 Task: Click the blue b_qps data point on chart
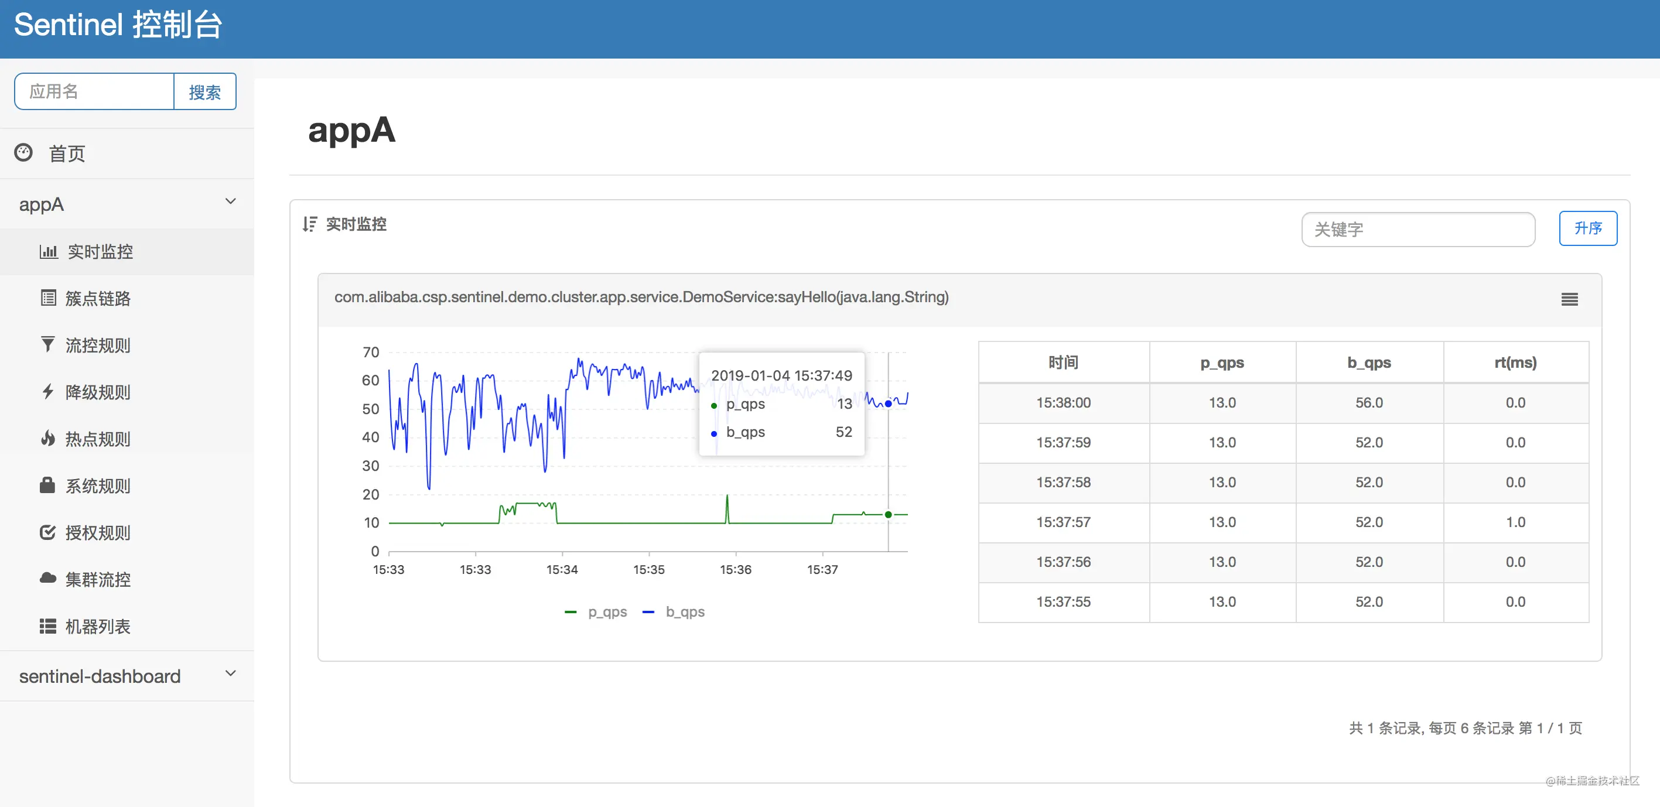click(888, 404)
